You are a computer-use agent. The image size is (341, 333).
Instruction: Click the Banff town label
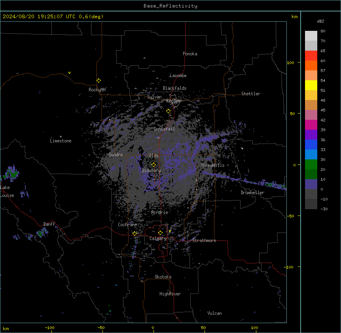[49, 224]
